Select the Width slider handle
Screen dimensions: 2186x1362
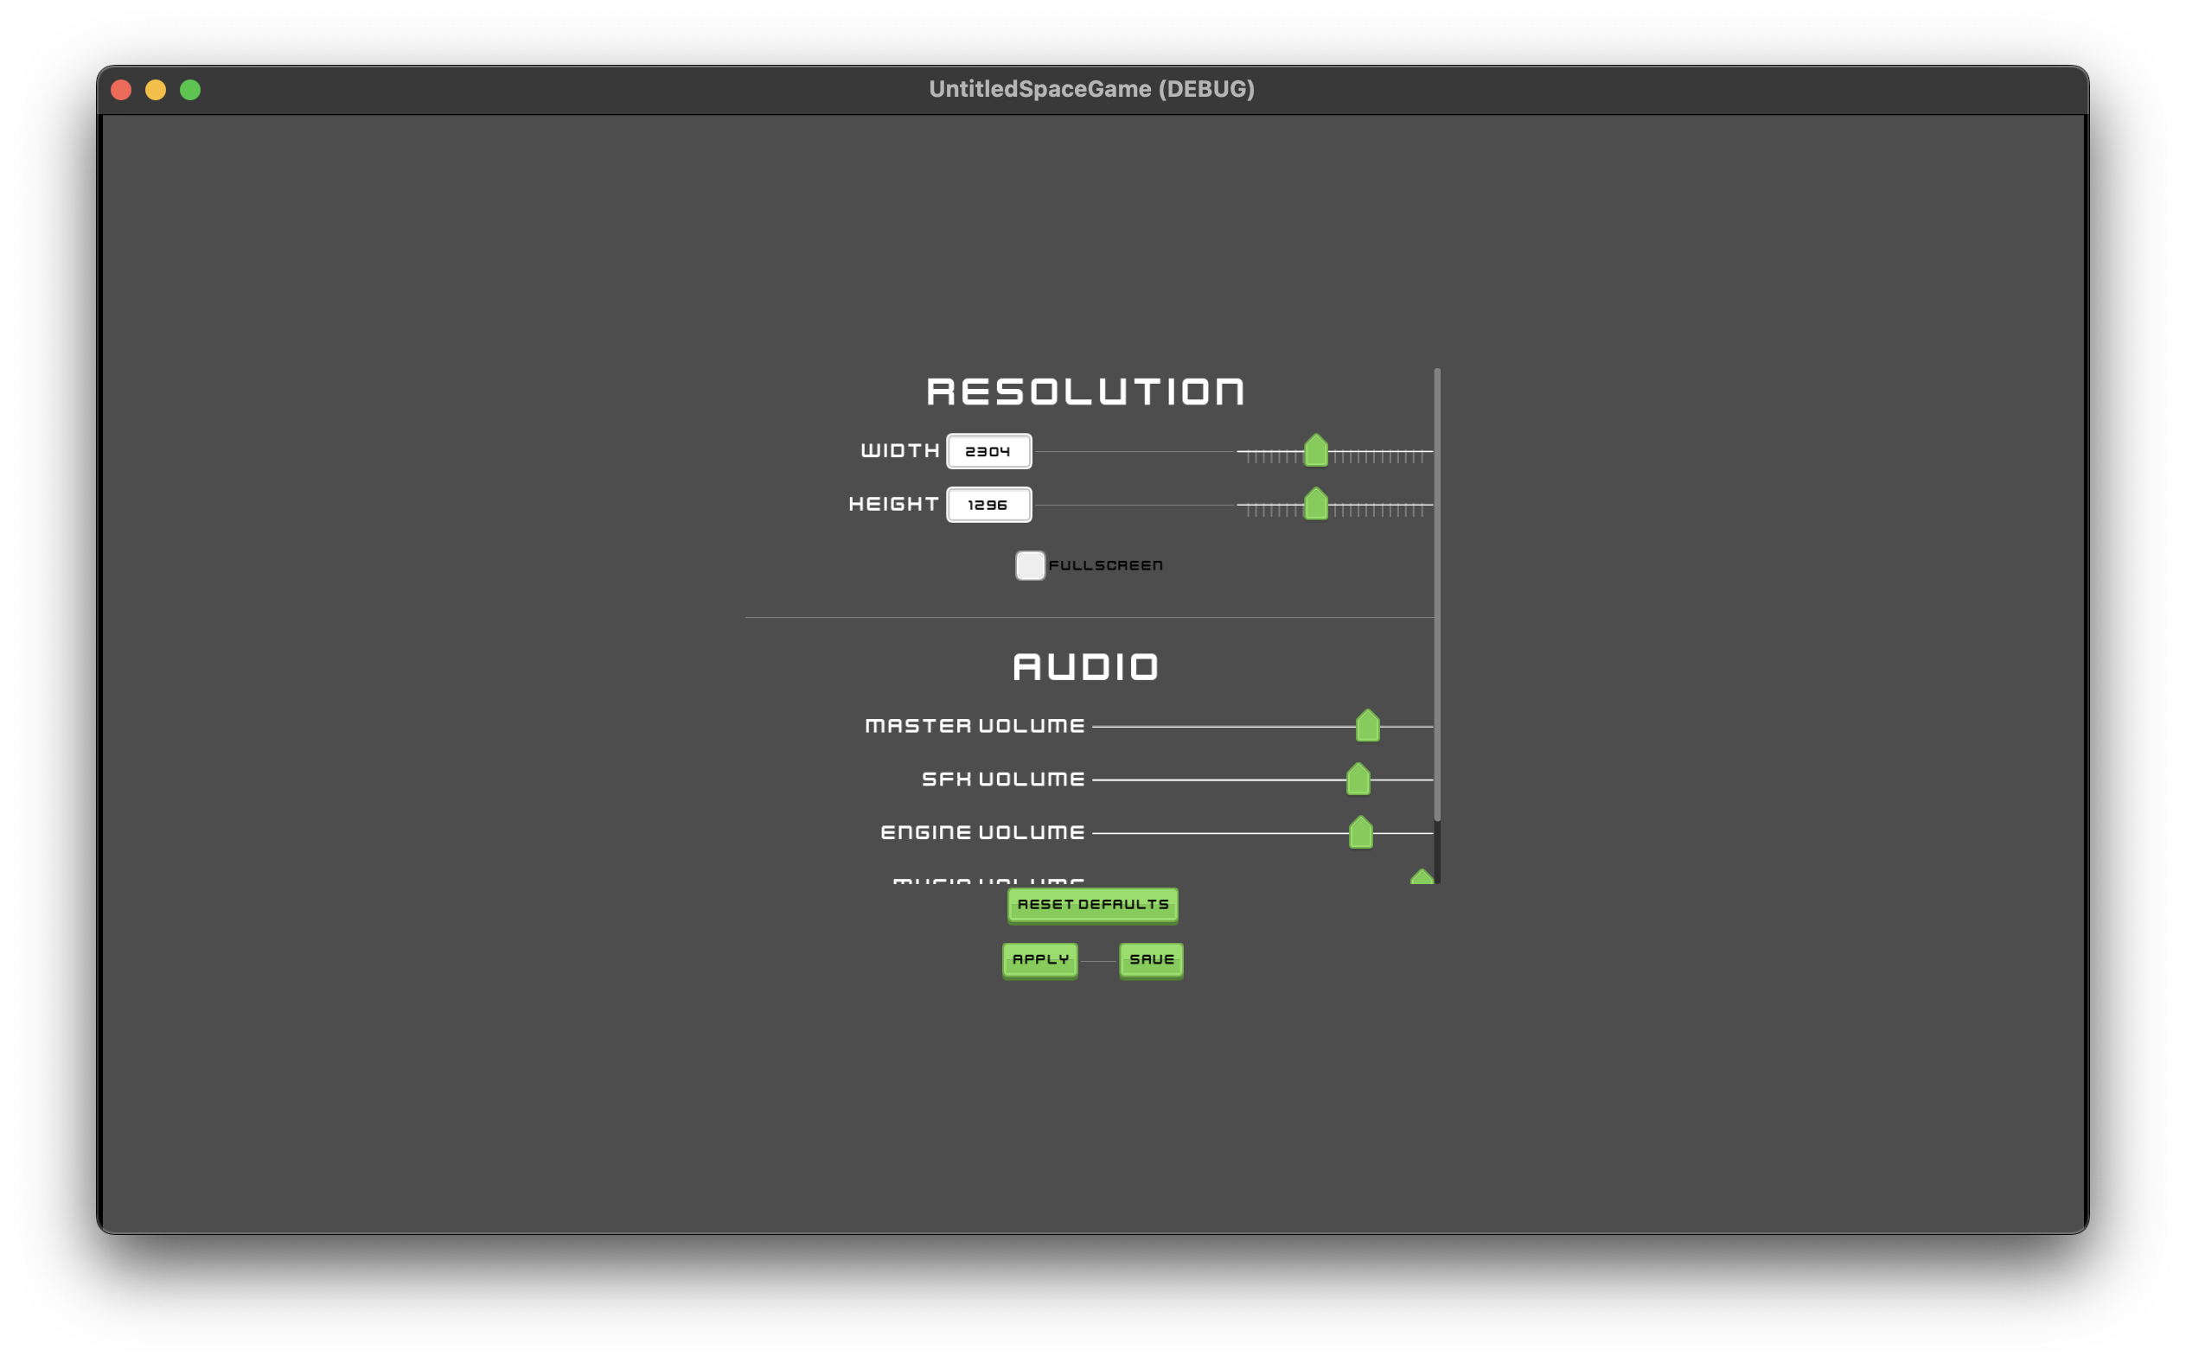pos(1315,450)
